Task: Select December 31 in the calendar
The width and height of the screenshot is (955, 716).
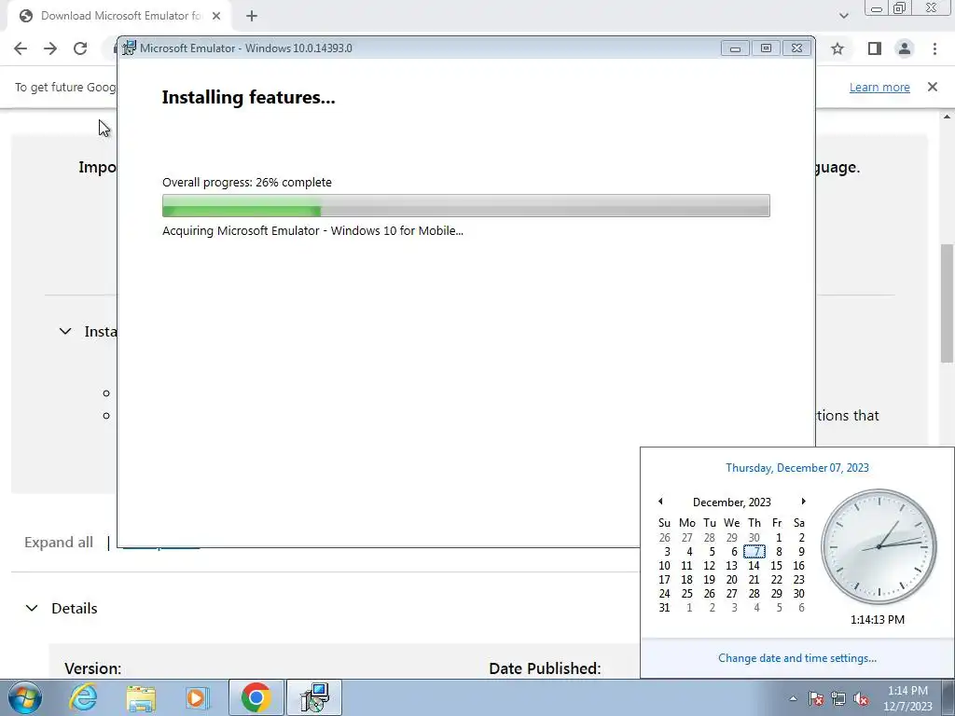Action: click(x=664, y=608)
